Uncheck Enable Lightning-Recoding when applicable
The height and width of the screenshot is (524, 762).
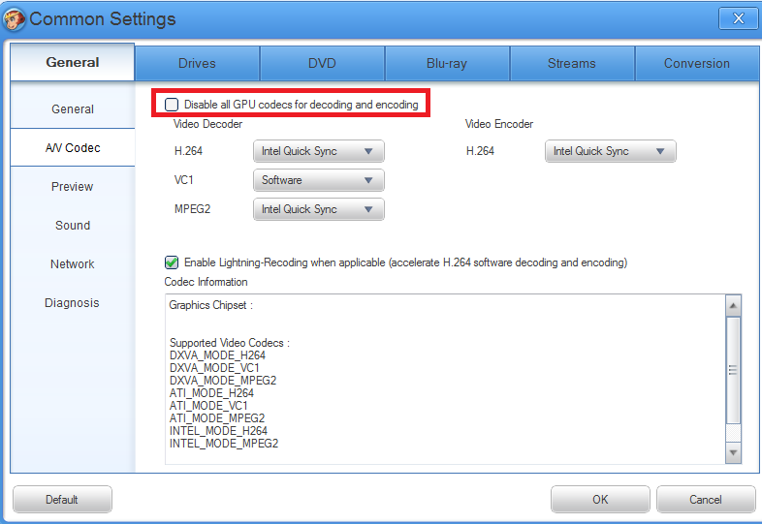coord(172,262)
